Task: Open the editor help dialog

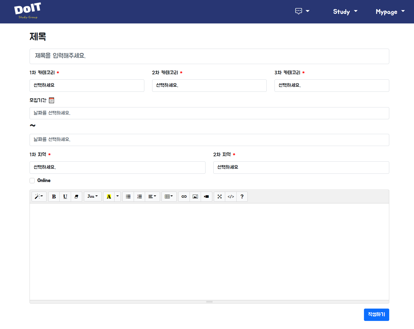Action: pos(242,197)
